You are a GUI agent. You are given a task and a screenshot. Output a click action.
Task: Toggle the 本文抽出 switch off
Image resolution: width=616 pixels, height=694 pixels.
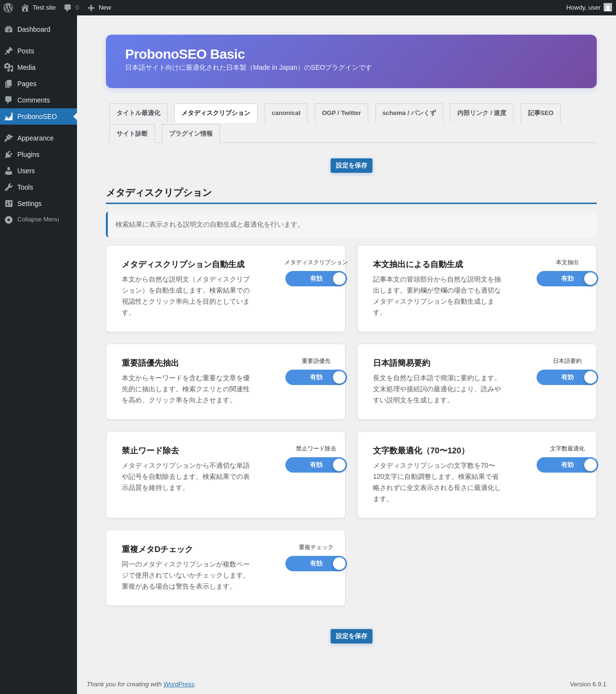pyautogui.click(x=567, y=279)
